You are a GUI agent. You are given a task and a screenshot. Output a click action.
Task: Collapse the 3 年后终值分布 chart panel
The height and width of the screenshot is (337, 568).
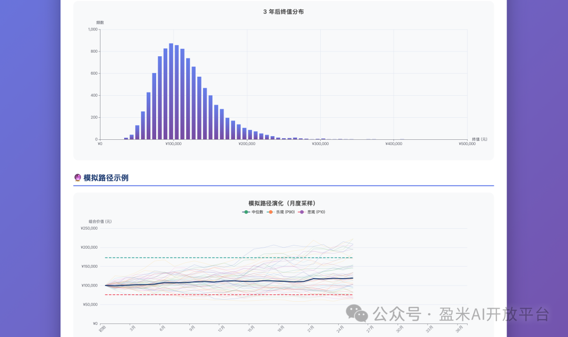coord(284,12)
